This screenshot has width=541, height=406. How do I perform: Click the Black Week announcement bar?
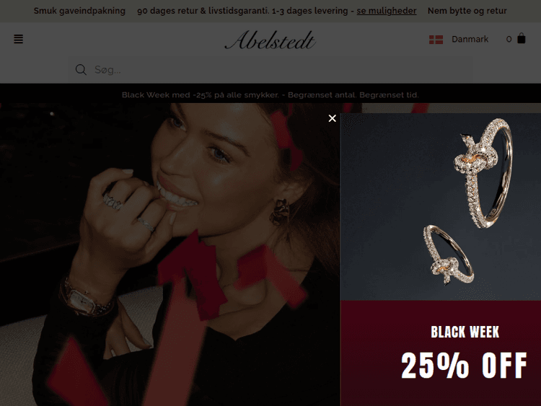(x=270, y=95)
